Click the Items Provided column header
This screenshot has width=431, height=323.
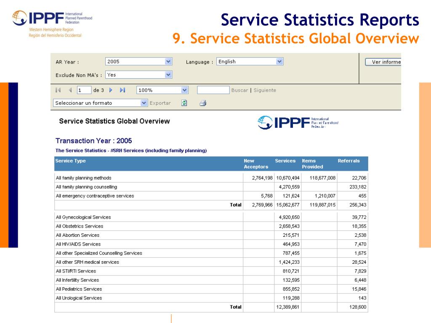coord(312,164)
